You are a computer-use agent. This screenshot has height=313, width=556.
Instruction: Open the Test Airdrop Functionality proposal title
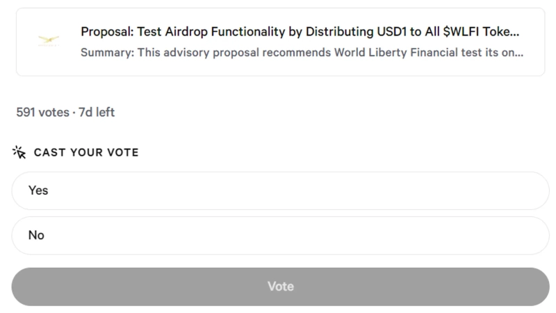[x=300, y=32]
